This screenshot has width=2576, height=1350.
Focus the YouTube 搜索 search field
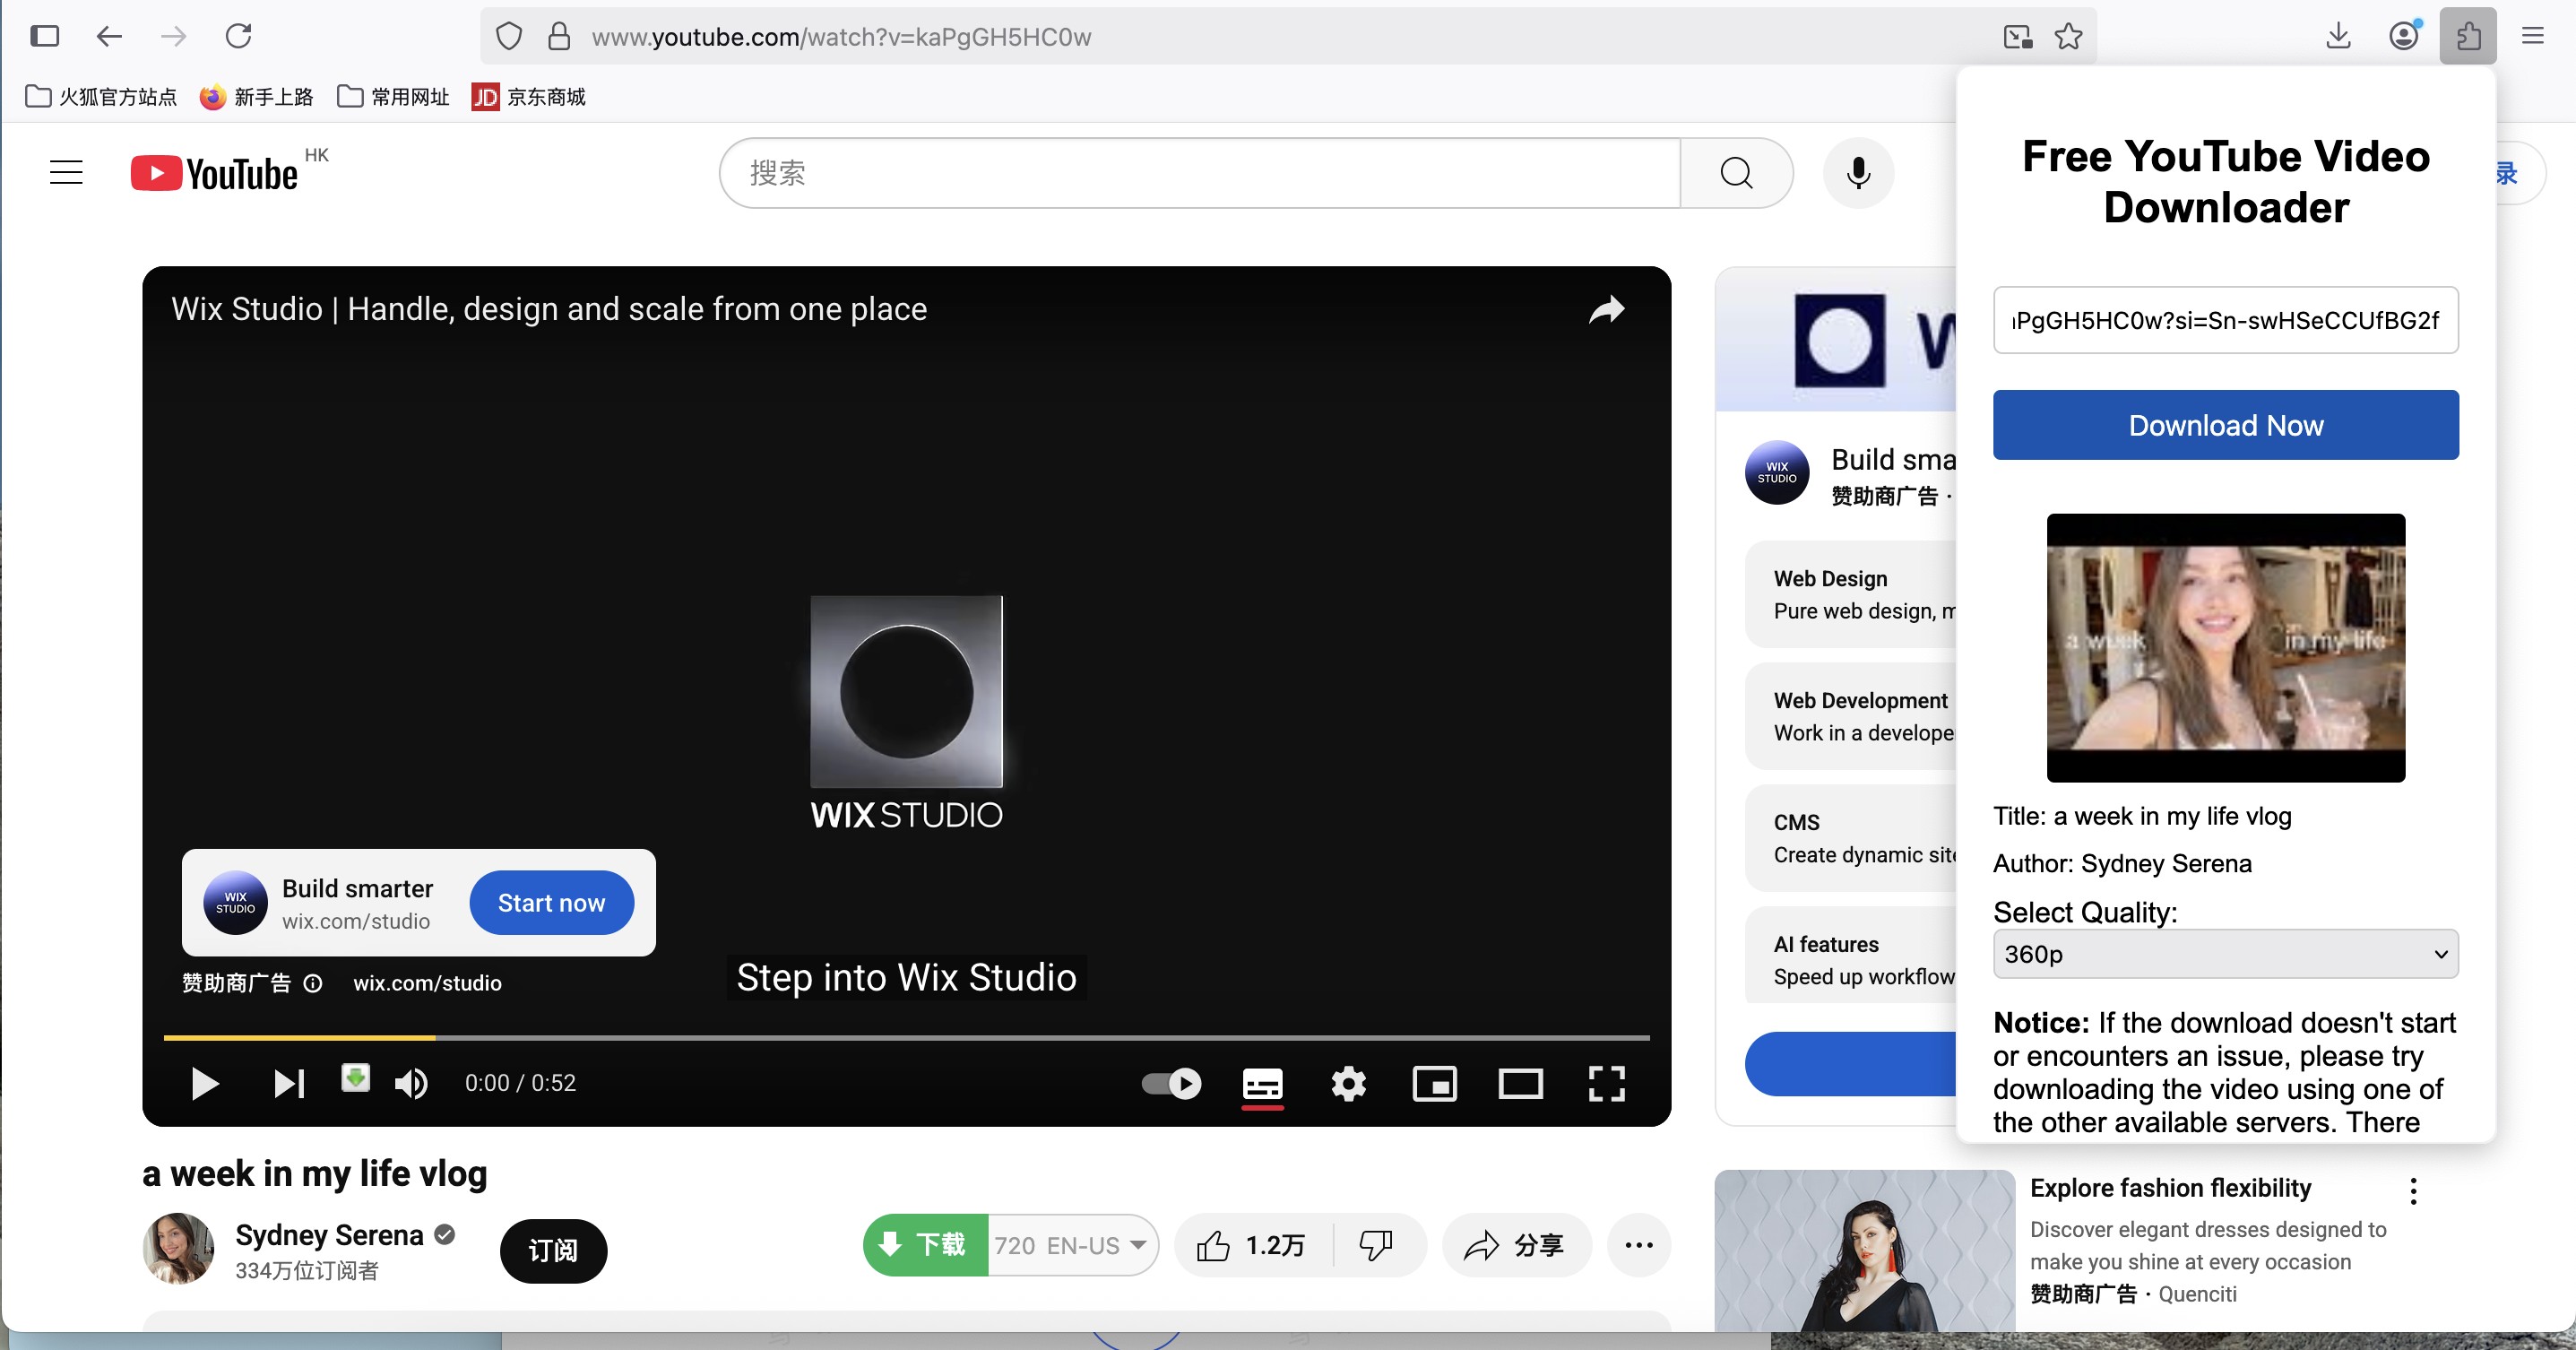click(x=1200, y=173)
